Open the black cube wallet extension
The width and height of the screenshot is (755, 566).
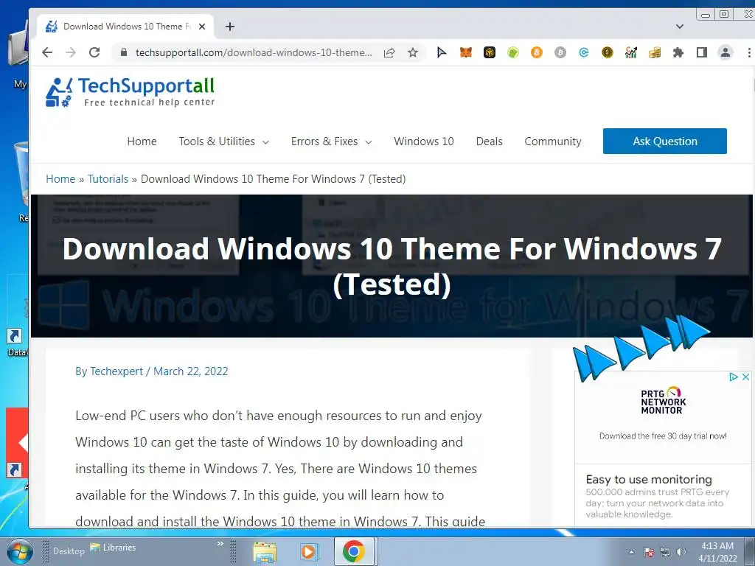[x=490, y=52]
